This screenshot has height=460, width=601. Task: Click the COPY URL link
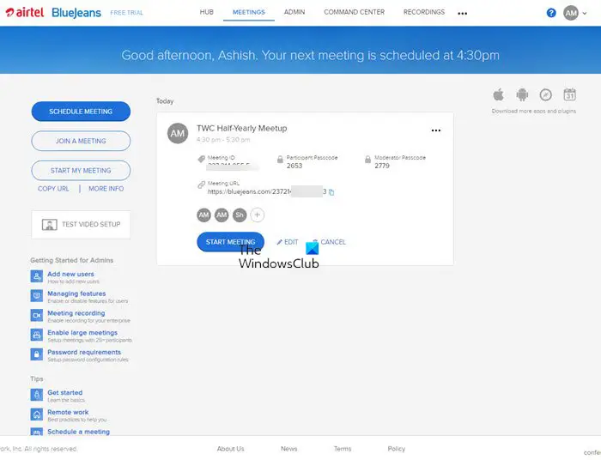pos(53,189)
